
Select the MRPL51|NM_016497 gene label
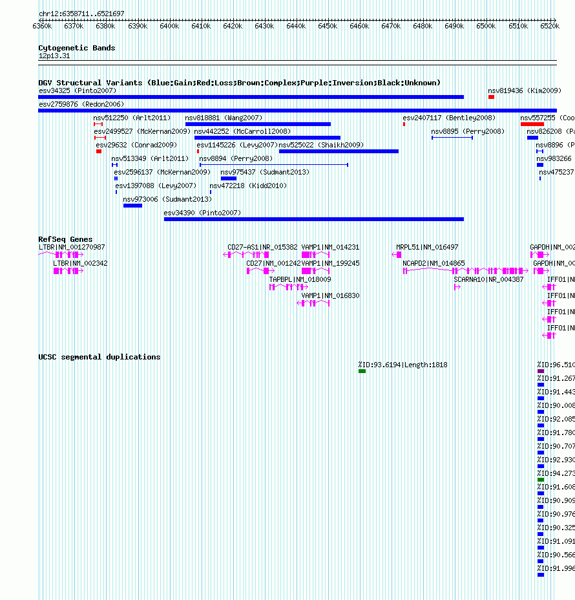[427, 247]
